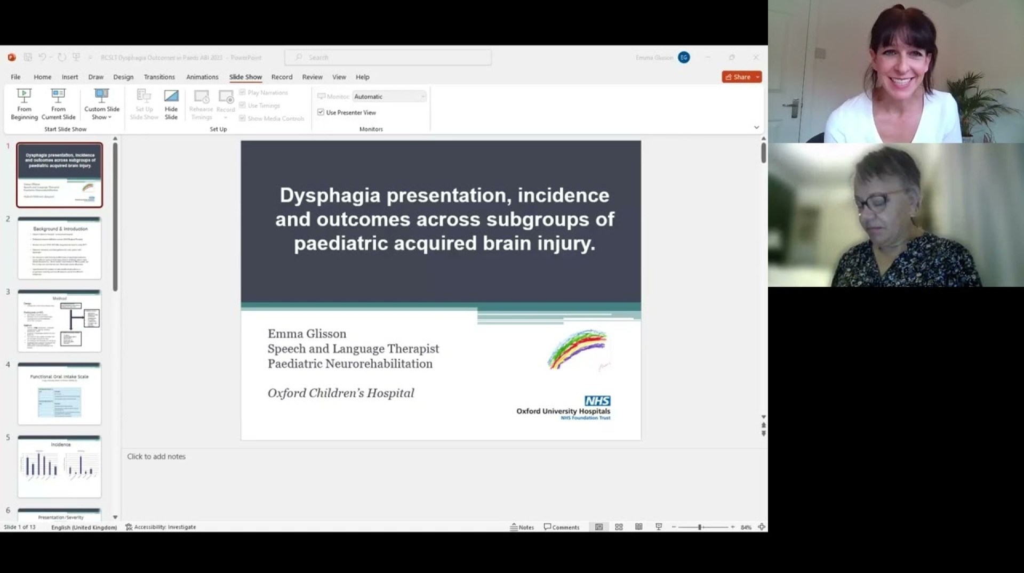The width and height of the screenshot is (1024, 573).
Task: Switch to the Insert tab
Action: (x=70, y=77)
